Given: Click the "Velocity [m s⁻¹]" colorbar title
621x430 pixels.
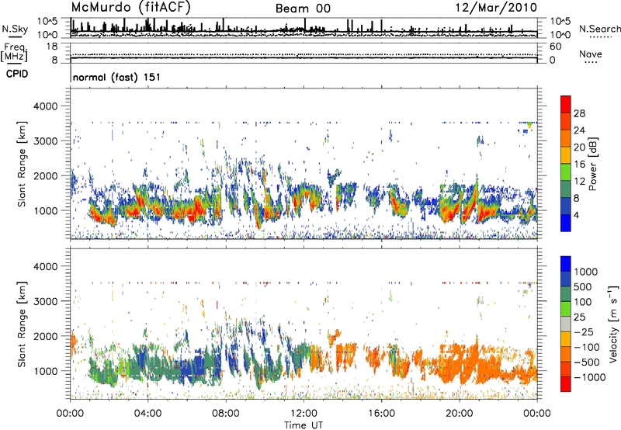Looking at the screenshot, I should (613, 324).
